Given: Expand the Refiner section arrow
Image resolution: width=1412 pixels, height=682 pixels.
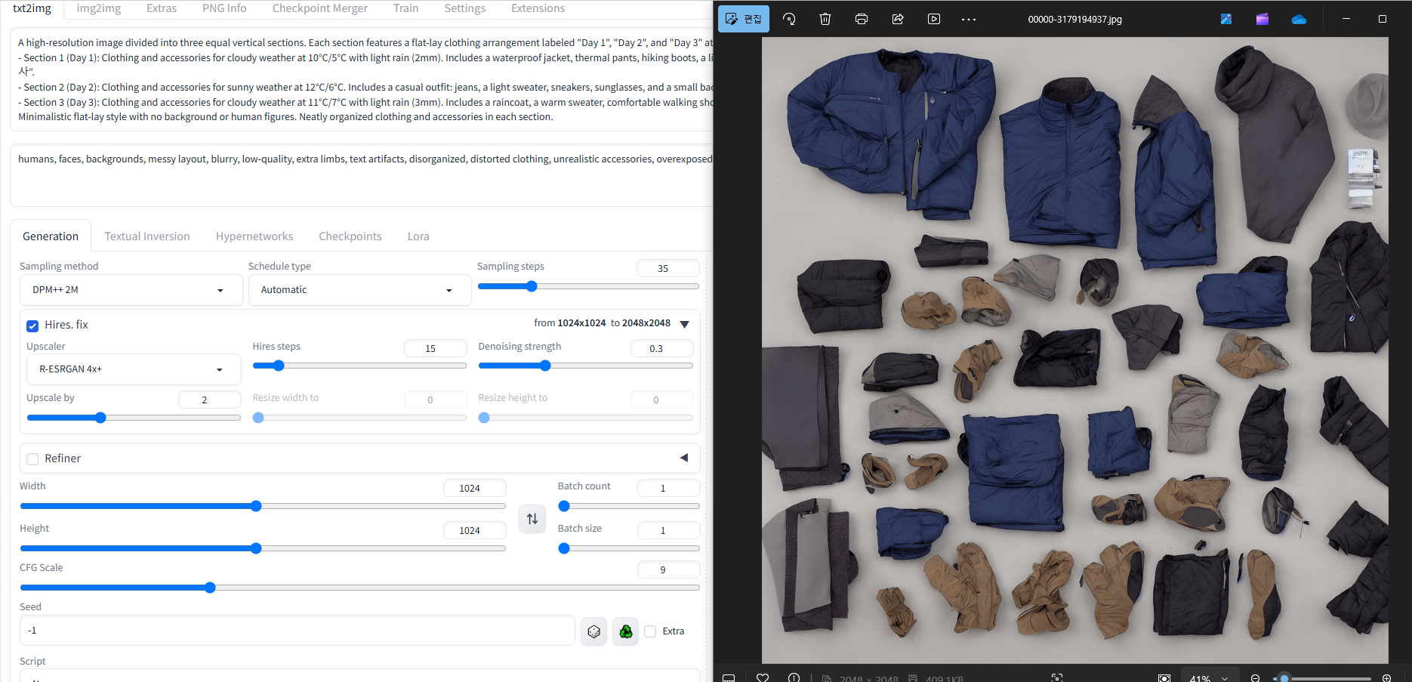Looking at the screenshot, I should point(684,458).
